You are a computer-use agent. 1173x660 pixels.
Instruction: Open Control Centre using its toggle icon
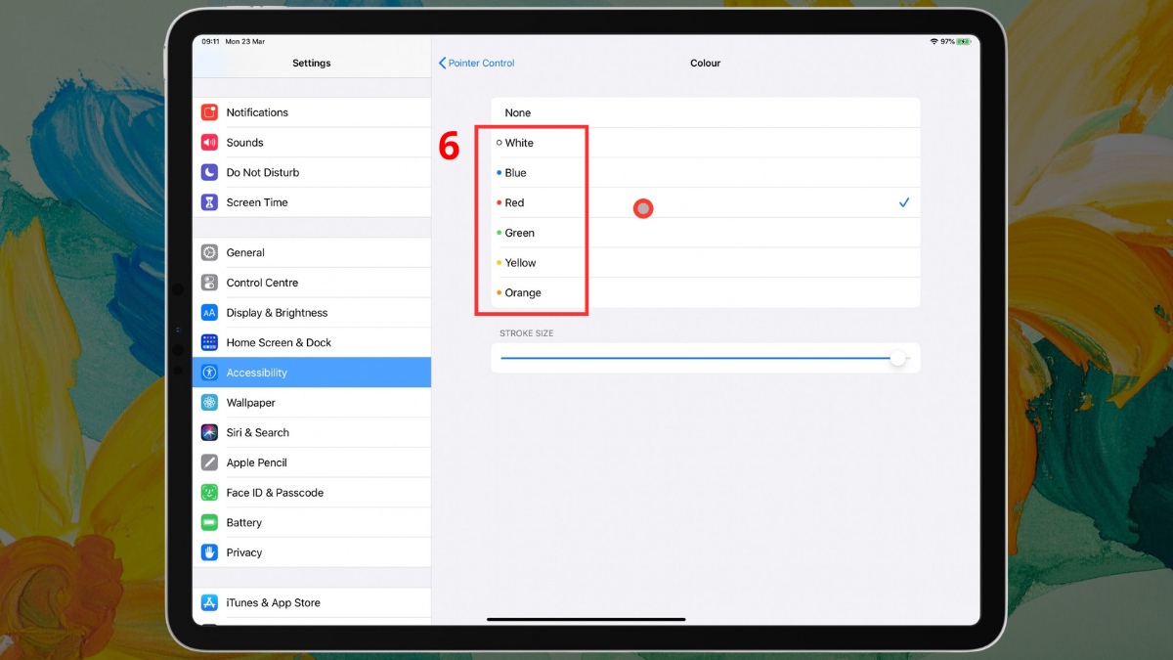coord(208,282)
